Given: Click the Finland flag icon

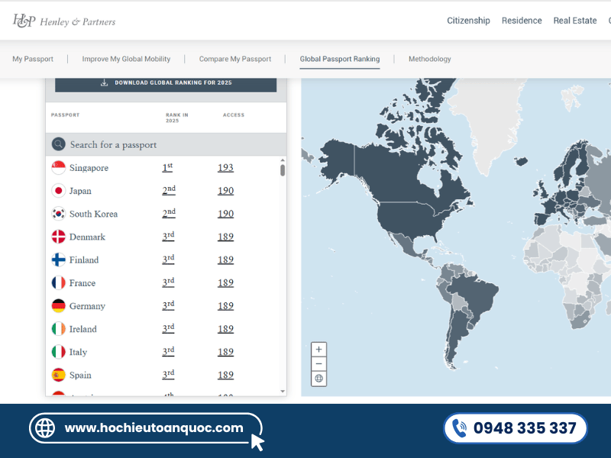Looking at the screenshot, I should click(59, 260).
